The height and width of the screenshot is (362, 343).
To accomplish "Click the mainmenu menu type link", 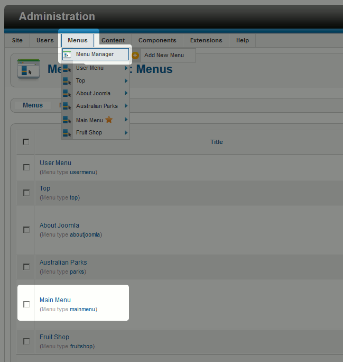I will click(82, 310).
